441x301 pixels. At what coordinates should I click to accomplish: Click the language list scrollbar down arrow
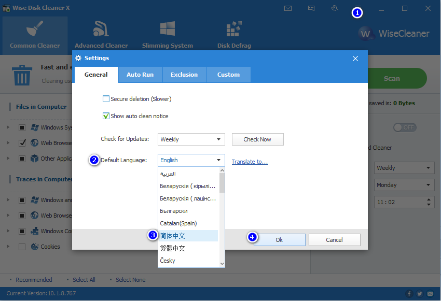[222, 264]
